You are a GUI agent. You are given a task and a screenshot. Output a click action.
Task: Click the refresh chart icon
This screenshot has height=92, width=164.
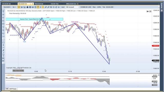(56, 7)
